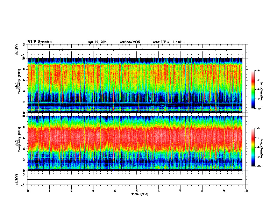Image resolution: width=277 pixels, height=214 pixels.
Task: Click the "ch.3(V)" axis label at bottom
Action: pyautogui.click(x=16, y=179)
